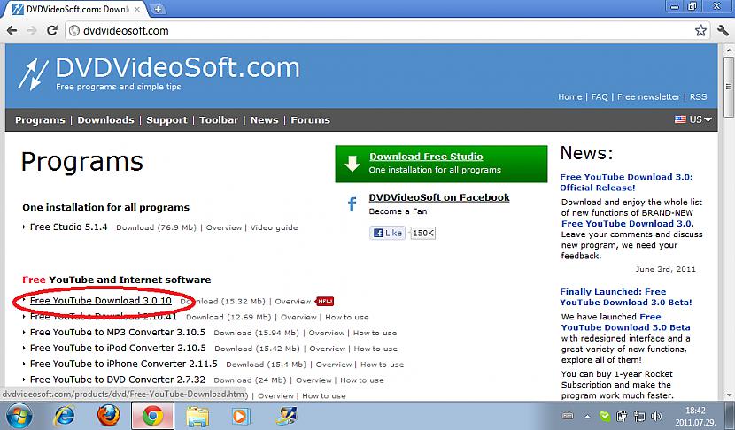Open How to use for MP3 Converter
This screenshot has height=430, width=735.
point(375,333)
